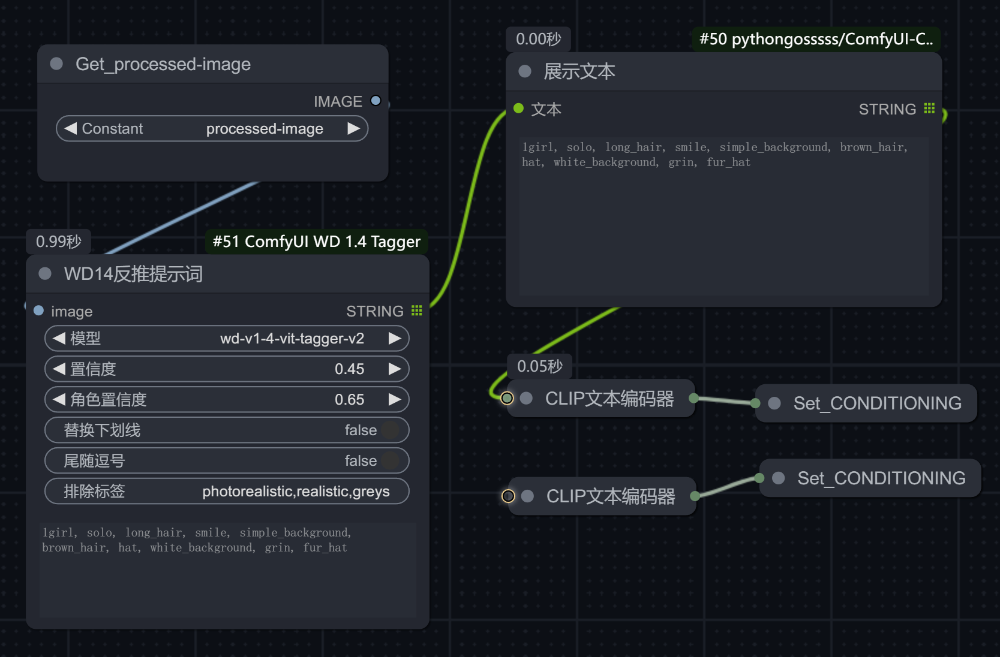Expand the lower CLIP文本编码器 node via its dot
This screenshot has width=1000, height=657.
pyautogui.click(x=528, y=496)
